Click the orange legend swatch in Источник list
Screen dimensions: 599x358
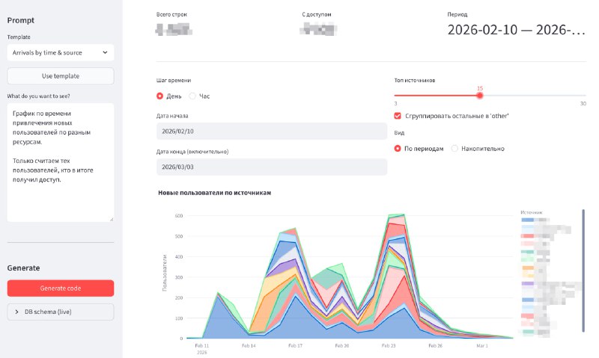(527, 268)
